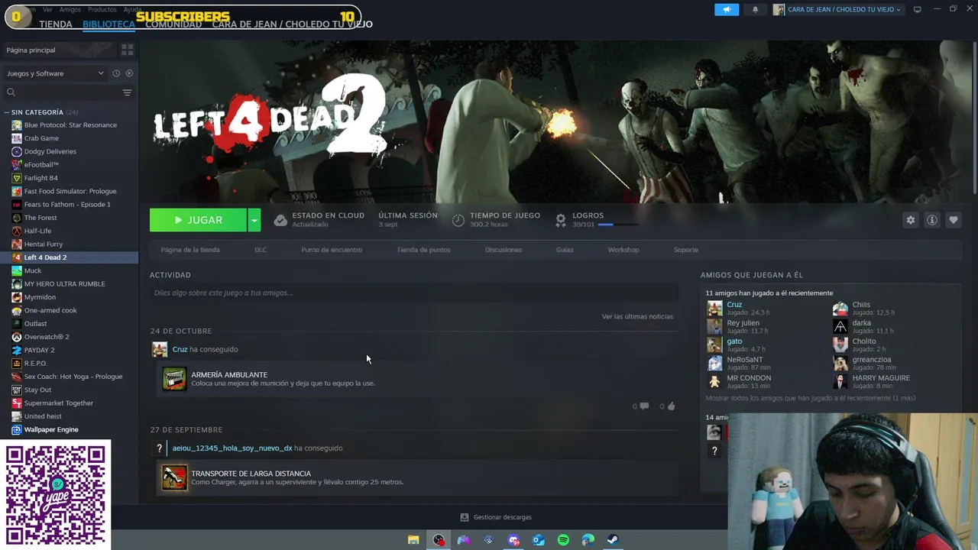Select Supermarket Together in library list

pos(69,403)
